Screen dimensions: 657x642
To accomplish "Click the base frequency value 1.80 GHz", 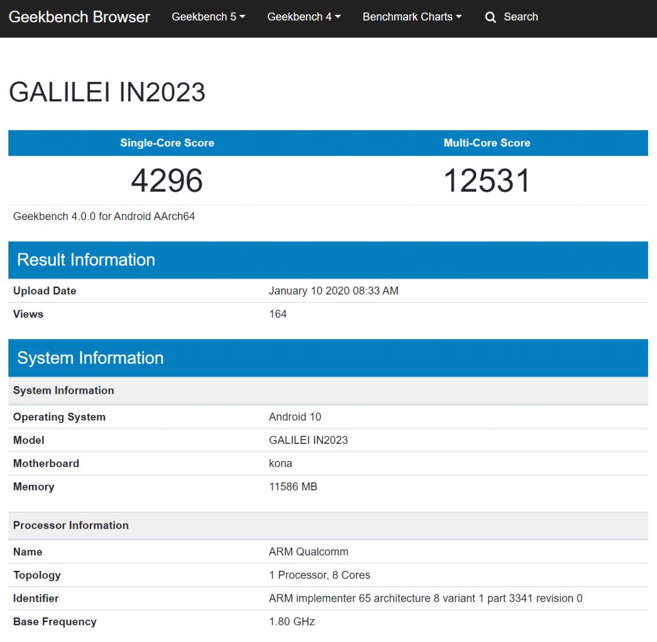I will pos(292,621).
